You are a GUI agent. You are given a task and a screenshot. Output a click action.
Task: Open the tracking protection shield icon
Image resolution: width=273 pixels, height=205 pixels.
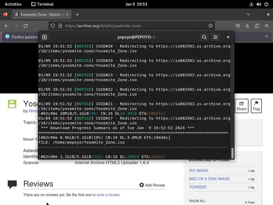tap(53, 26)
